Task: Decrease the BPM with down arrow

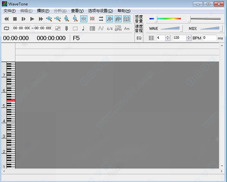Action: [189, 39]
